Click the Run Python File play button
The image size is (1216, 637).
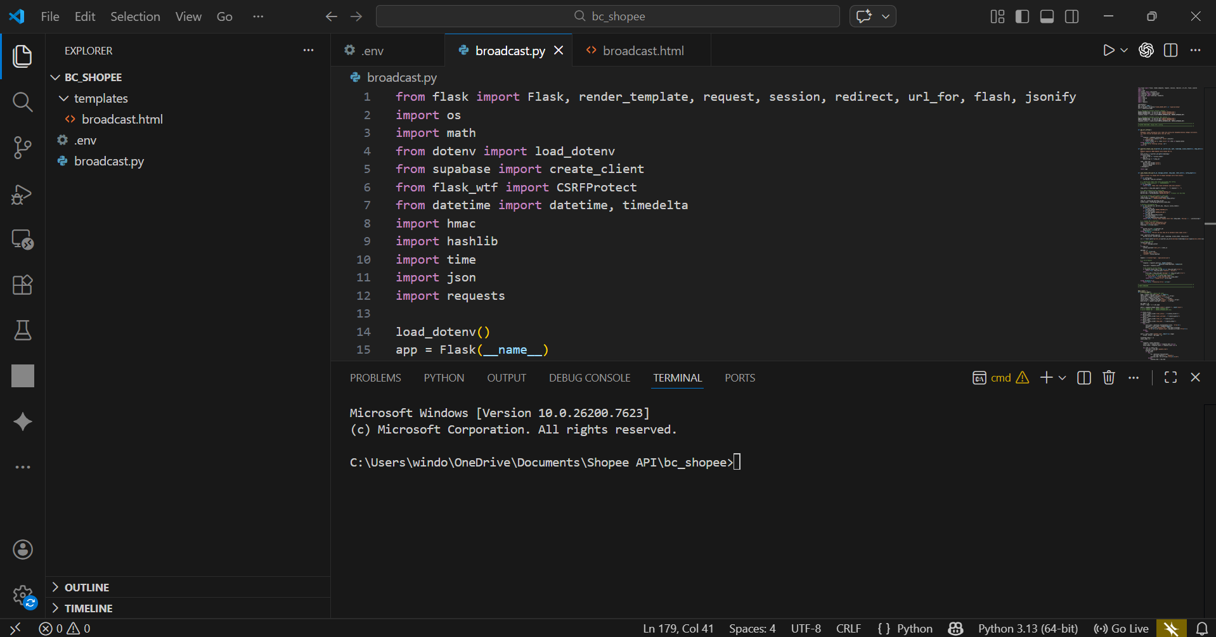[x=1108, y=51]
